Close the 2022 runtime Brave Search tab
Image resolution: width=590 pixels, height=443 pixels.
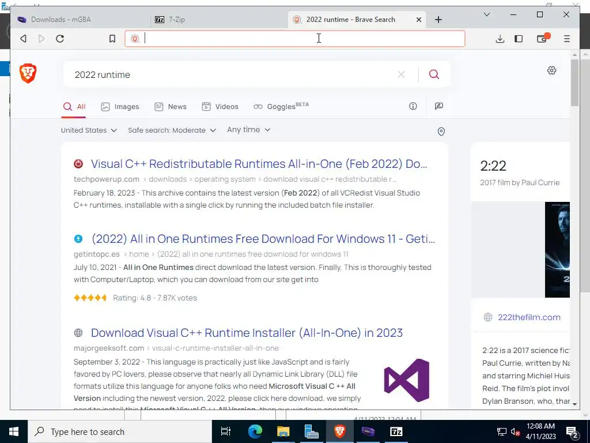[419, 20]
